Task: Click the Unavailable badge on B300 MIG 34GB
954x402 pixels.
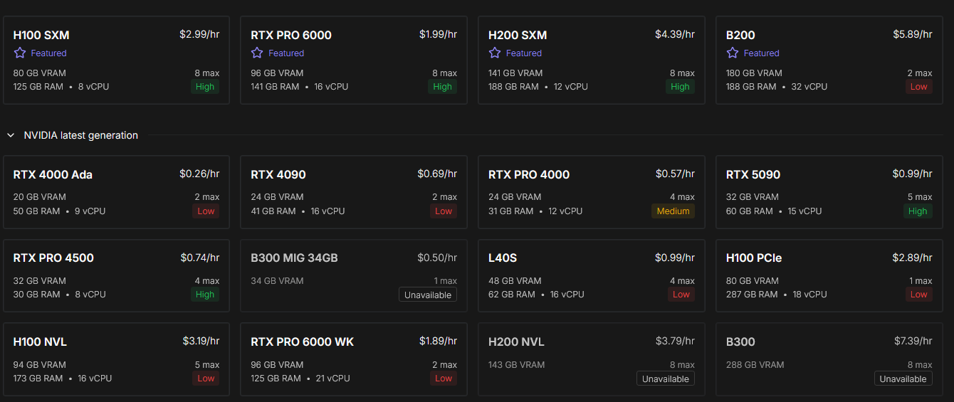Action: tap(428, 295)
